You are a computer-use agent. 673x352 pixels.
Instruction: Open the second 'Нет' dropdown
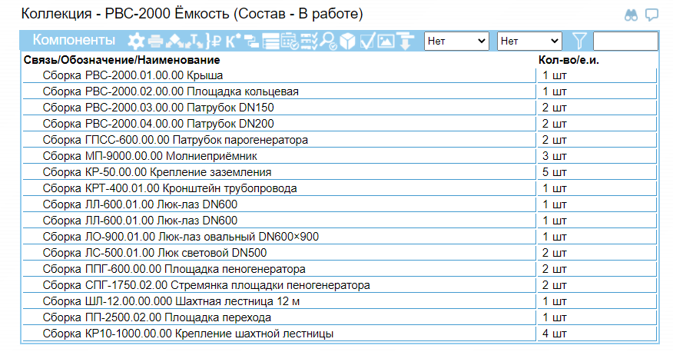tap(529, 41)
